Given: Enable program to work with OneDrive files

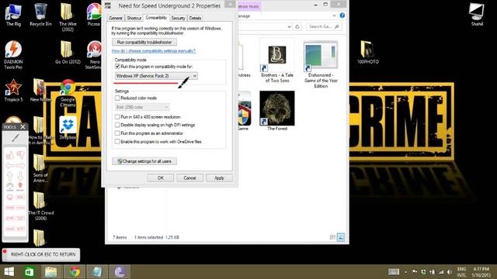Looking at the screenshot, I should click(x=117, y=141).
